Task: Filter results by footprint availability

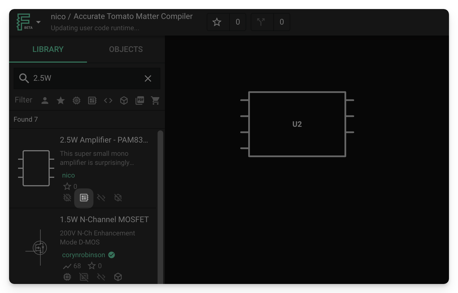Action: pyautogui.click(x=92, y=100)
